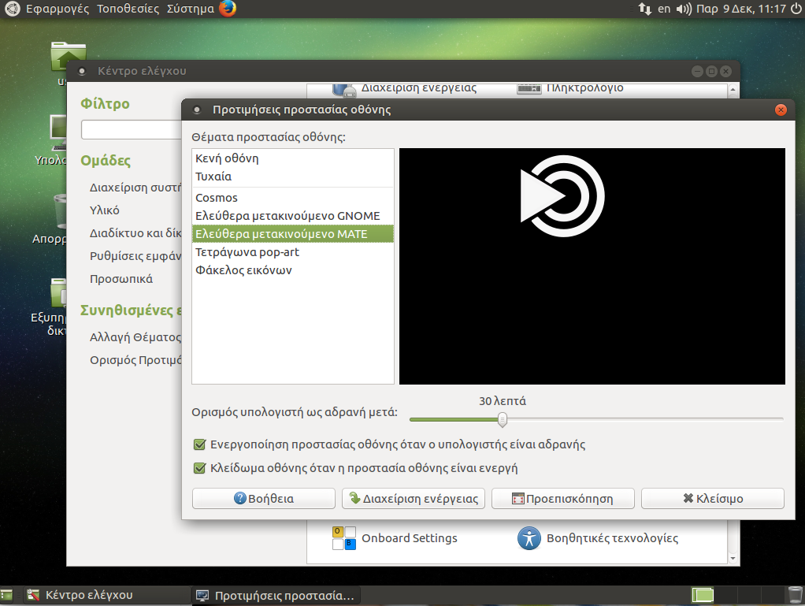
Task: Click the volume speaker icon
Action: point(684,9)
